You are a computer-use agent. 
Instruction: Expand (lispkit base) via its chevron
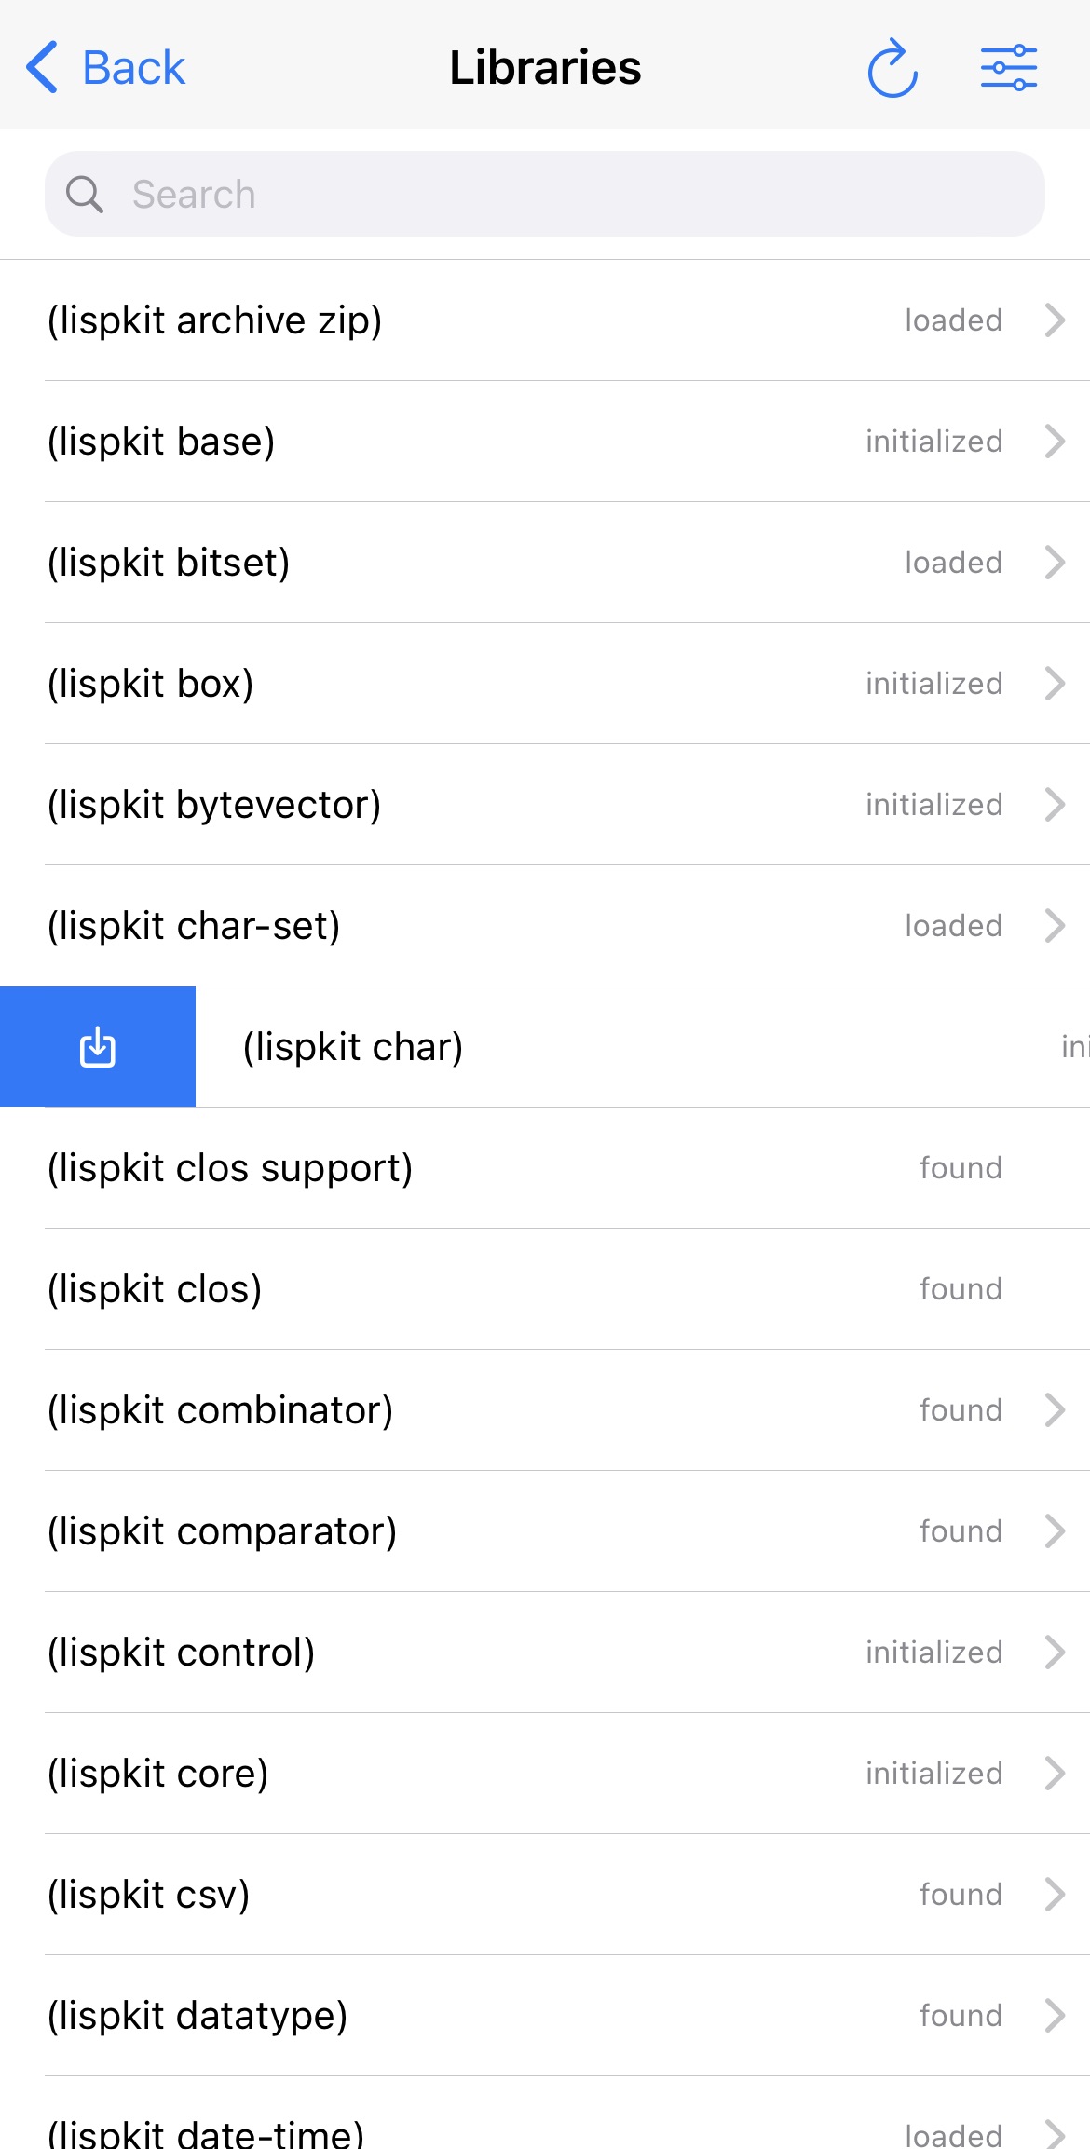(x=1055, y=442)
